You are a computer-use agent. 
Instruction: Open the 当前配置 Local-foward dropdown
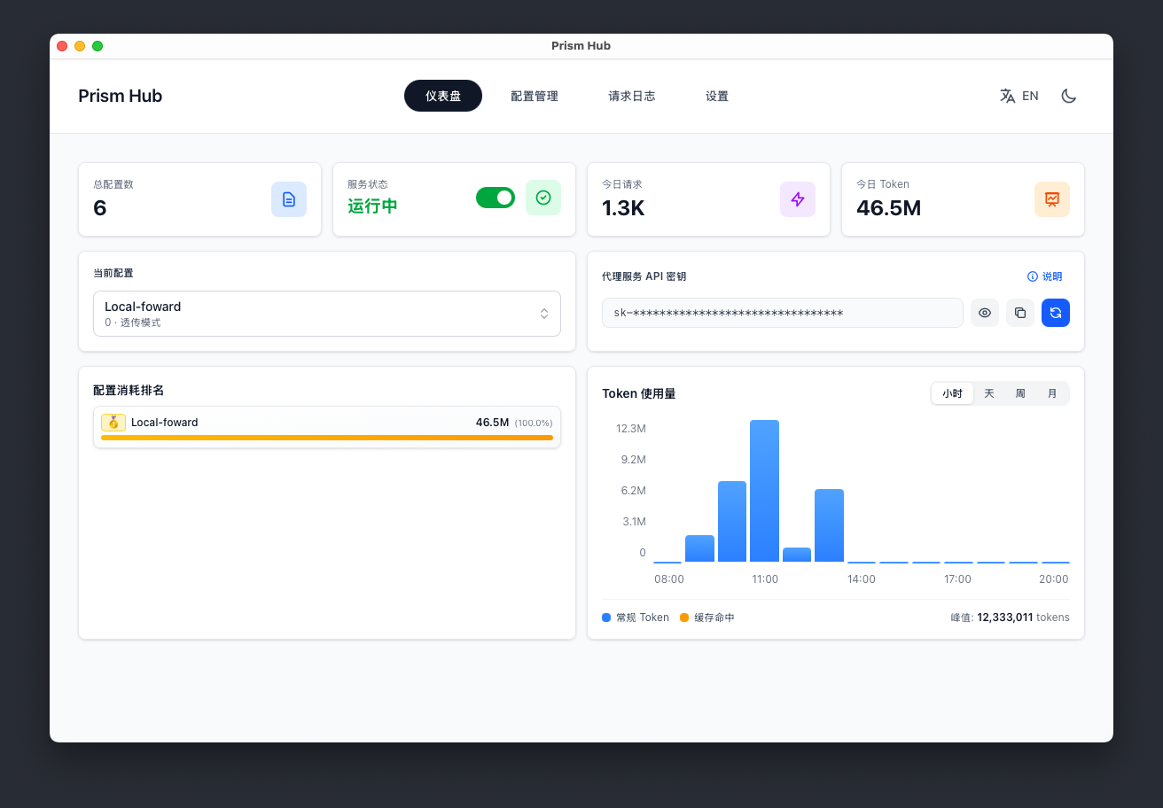[326, 314]
